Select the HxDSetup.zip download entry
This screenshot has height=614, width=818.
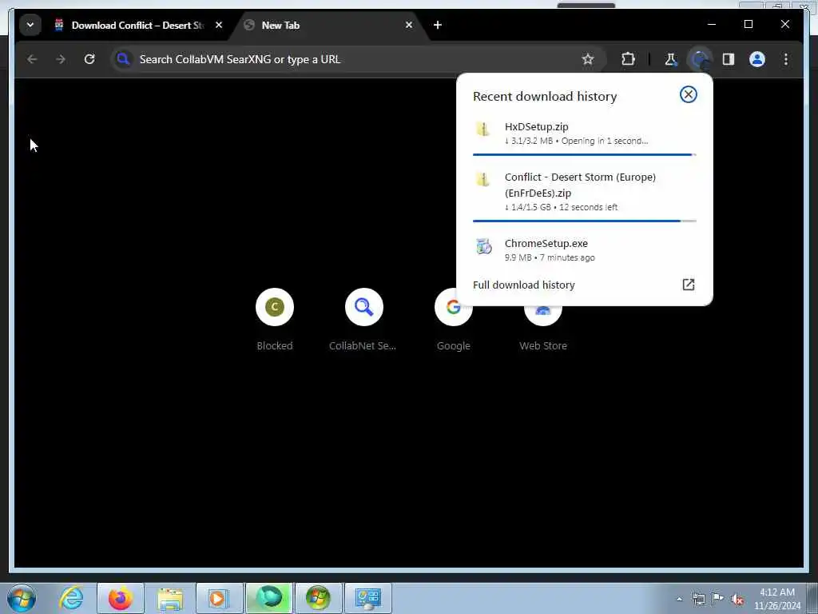pos(584,134)
